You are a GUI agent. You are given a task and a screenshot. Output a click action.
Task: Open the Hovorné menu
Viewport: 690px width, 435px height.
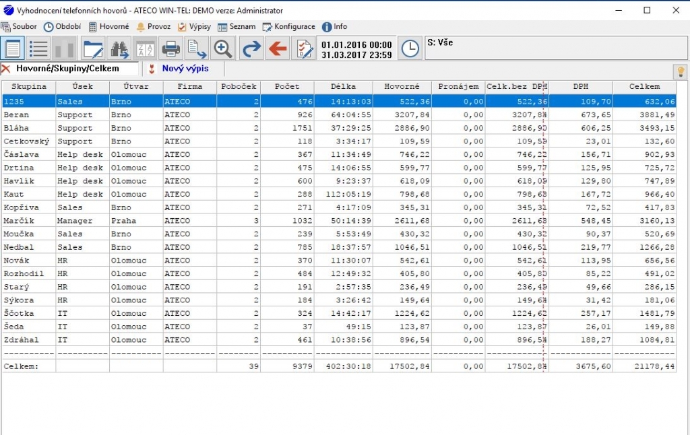[108, 26]
